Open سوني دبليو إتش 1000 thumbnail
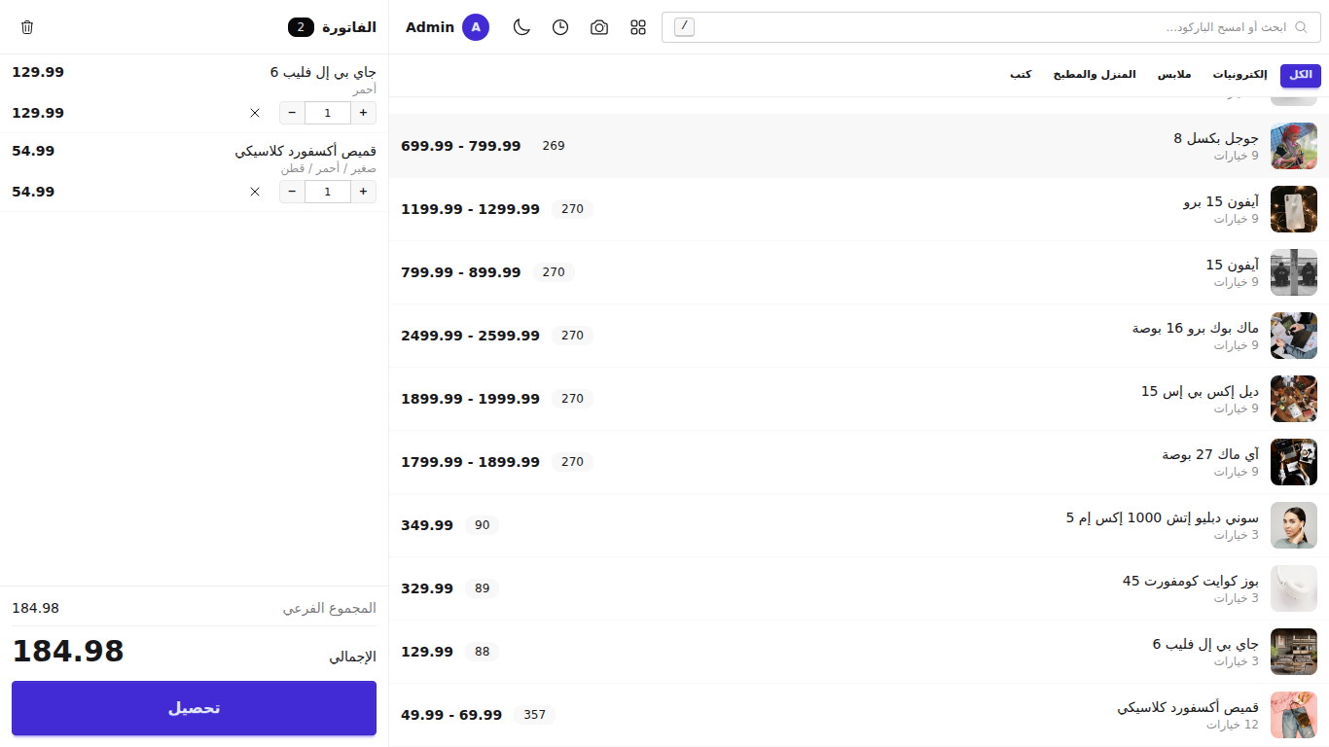Image resolution: width=1329 pixels, height=747 pixels. pos(1294,525)
